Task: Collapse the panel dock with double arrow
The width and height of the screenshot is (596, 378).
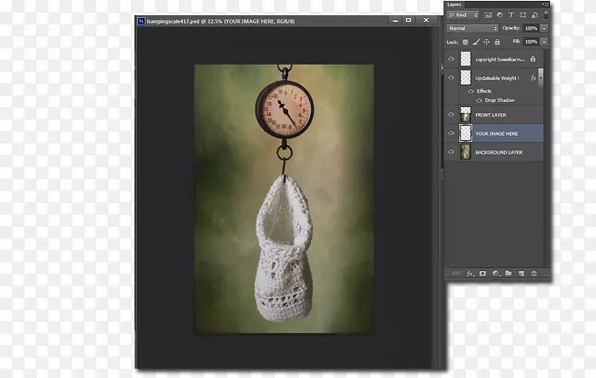Action: 442,67
